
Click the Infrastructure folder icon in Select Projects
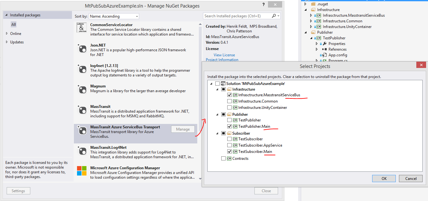[x=229, y=89]
